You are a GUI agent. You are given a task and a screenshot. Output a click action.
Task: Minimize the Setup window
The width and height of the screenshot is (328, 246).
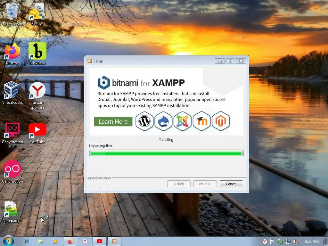pyautogui.click(x=220, y=61)
